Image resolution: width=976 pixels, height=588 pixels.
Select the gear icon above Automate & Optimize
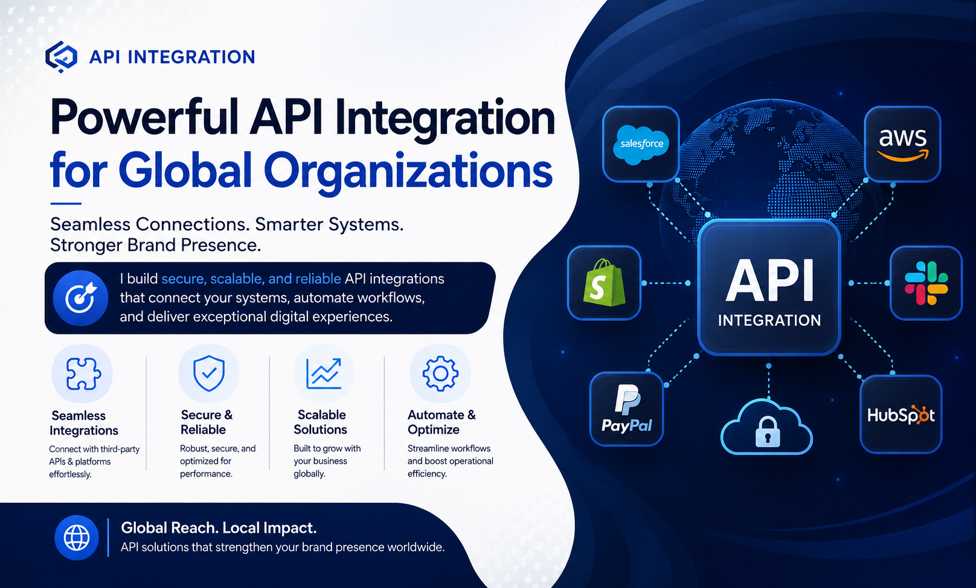(x=440, y=373)
